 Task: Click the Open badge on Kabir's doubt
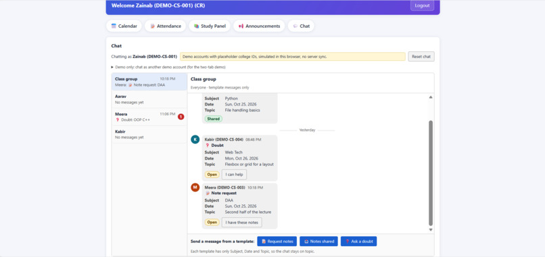[x=212, y=174]
